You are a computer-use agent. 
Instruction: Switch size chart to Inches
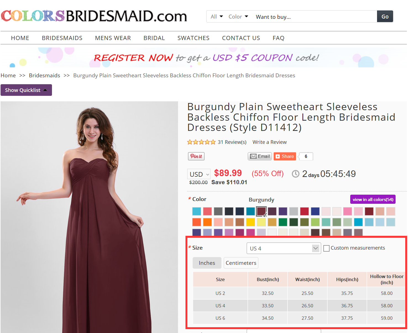[x=207, y=263]
